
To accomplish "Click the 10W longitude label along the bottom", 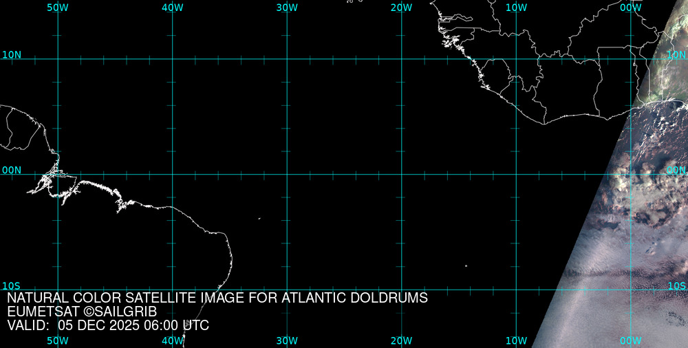I will pos(516,340).
